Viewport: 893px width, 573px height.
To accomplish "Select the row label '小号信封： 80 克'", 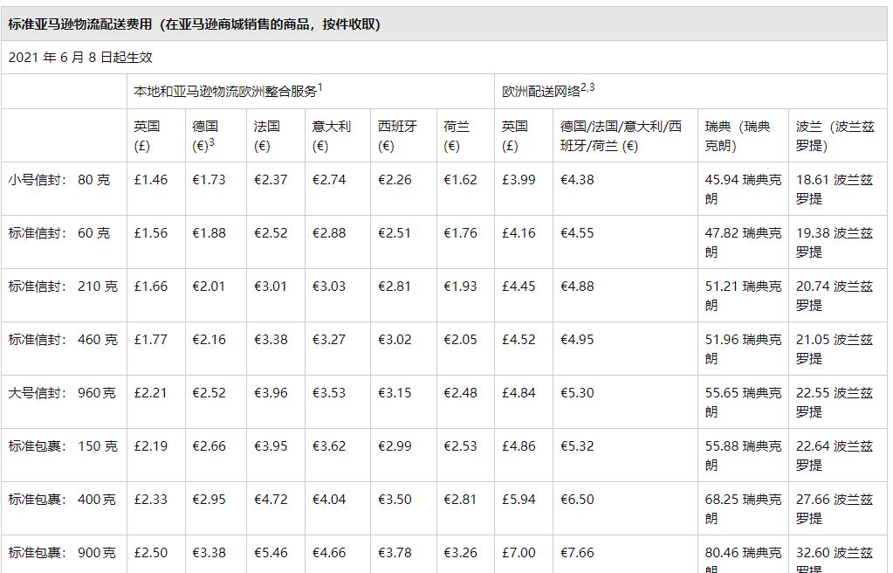I will coord(59,180).
